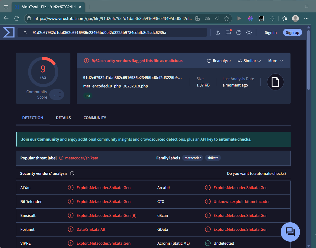316x248 pixels.
Task: Click the Emsisoft detection result
Action: tap(106, 216)
